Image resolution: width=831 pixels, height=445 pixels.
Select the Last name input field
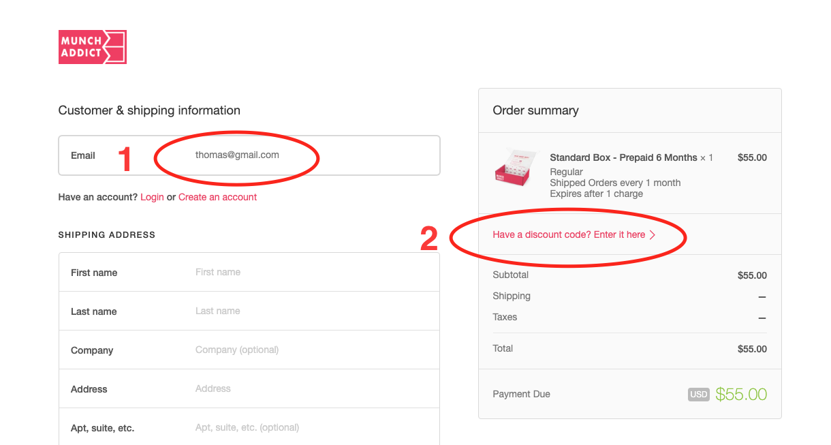point(249,311)
